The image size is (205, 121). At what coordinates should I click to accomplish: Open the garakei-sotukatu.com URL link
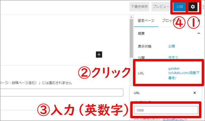tap(184, 73)
